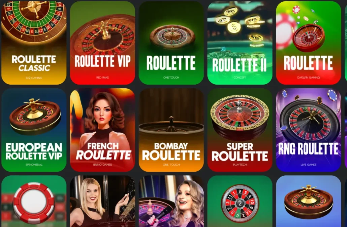Select the OneTouch Roulette game tile
The image size is (347, 227).
pos(171,43)
